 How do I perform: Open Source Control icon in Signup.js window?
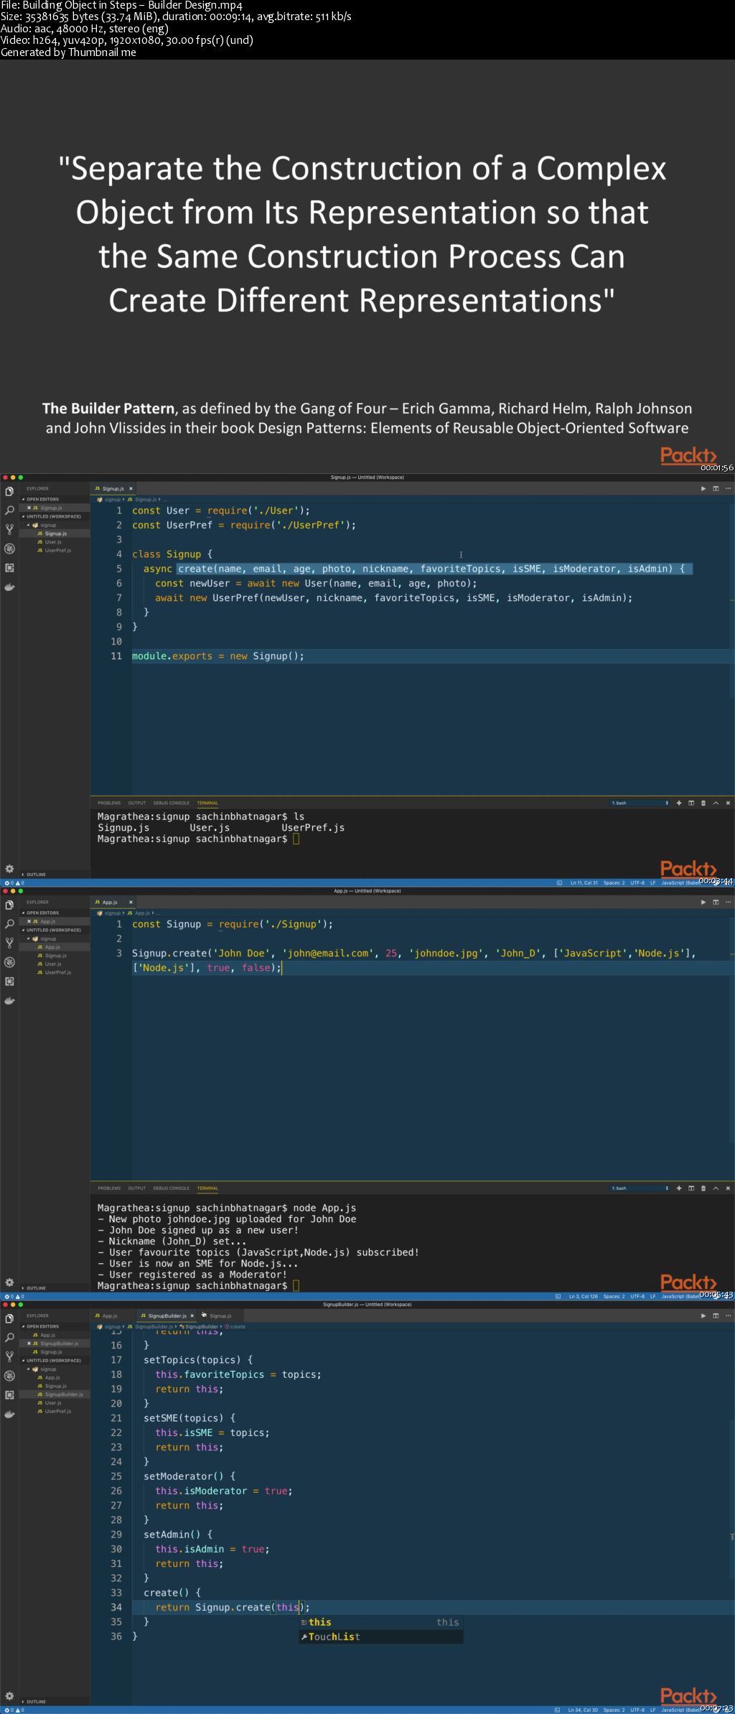[x=9, y=529]
